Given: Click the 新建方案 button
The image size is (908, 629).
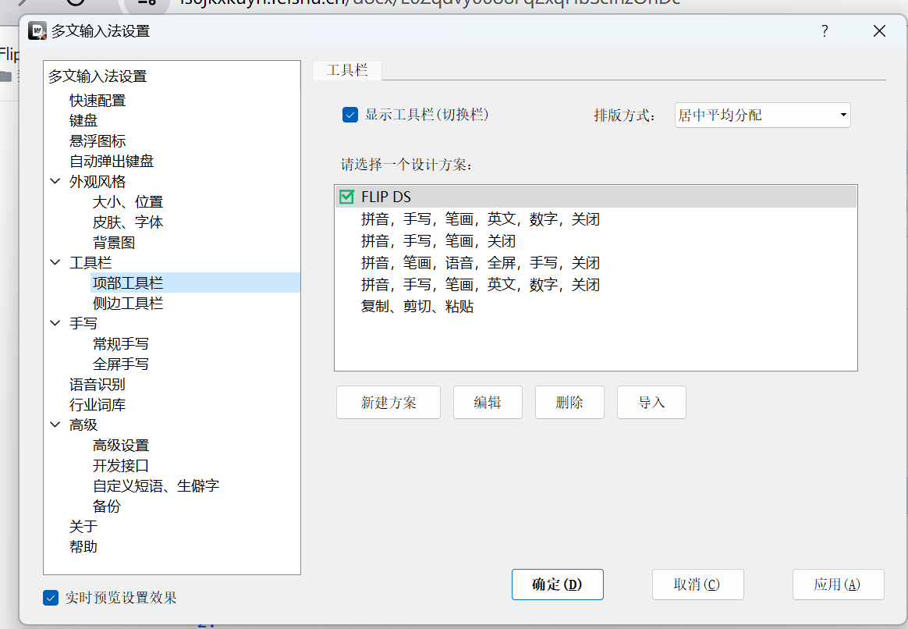Looking at the screenshot, I should click(x=388, y=403).
